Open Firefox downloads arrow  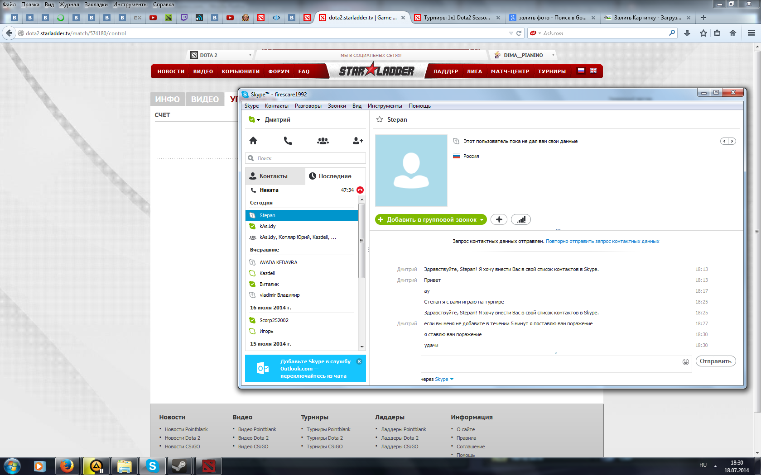point(687,33)
